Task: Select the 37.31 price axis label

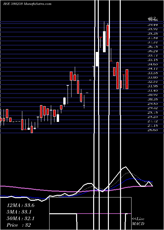Action: (153, 42)
